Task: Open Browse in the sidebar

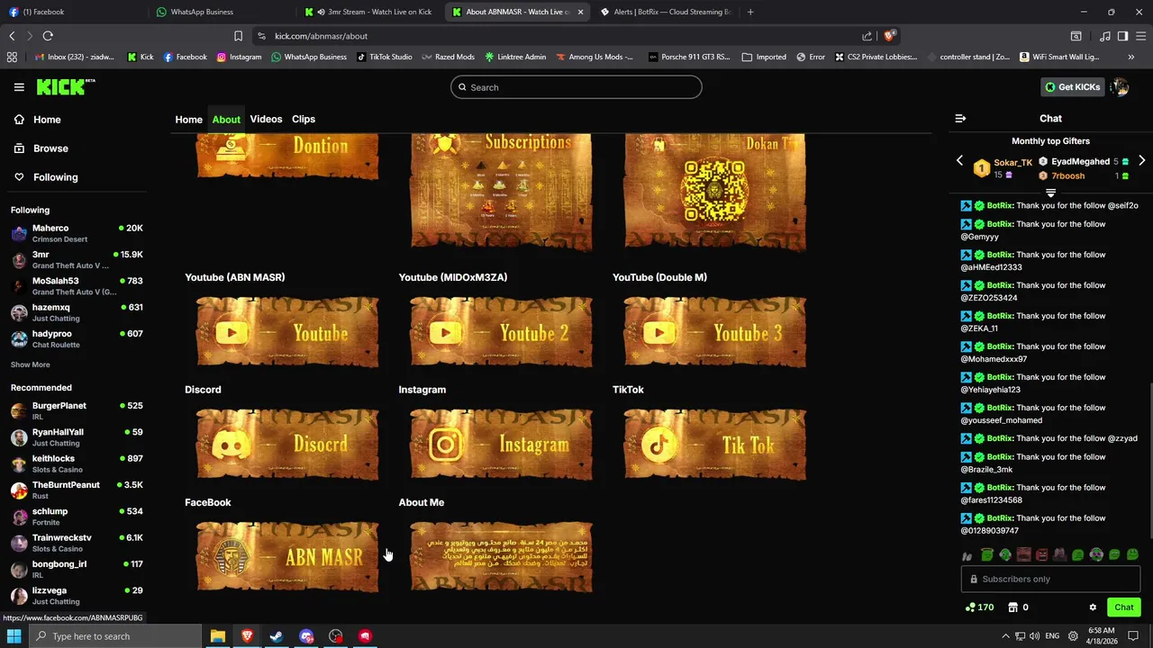Action: (41, 148)
